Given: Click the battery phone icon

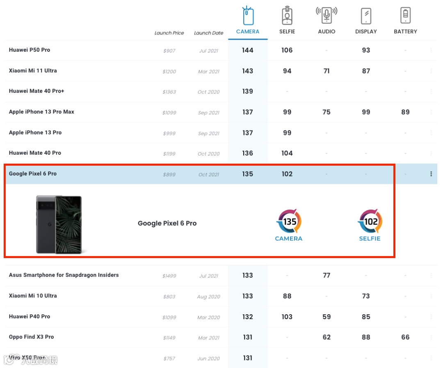Looking at the screenshot, I should [405, 15].
